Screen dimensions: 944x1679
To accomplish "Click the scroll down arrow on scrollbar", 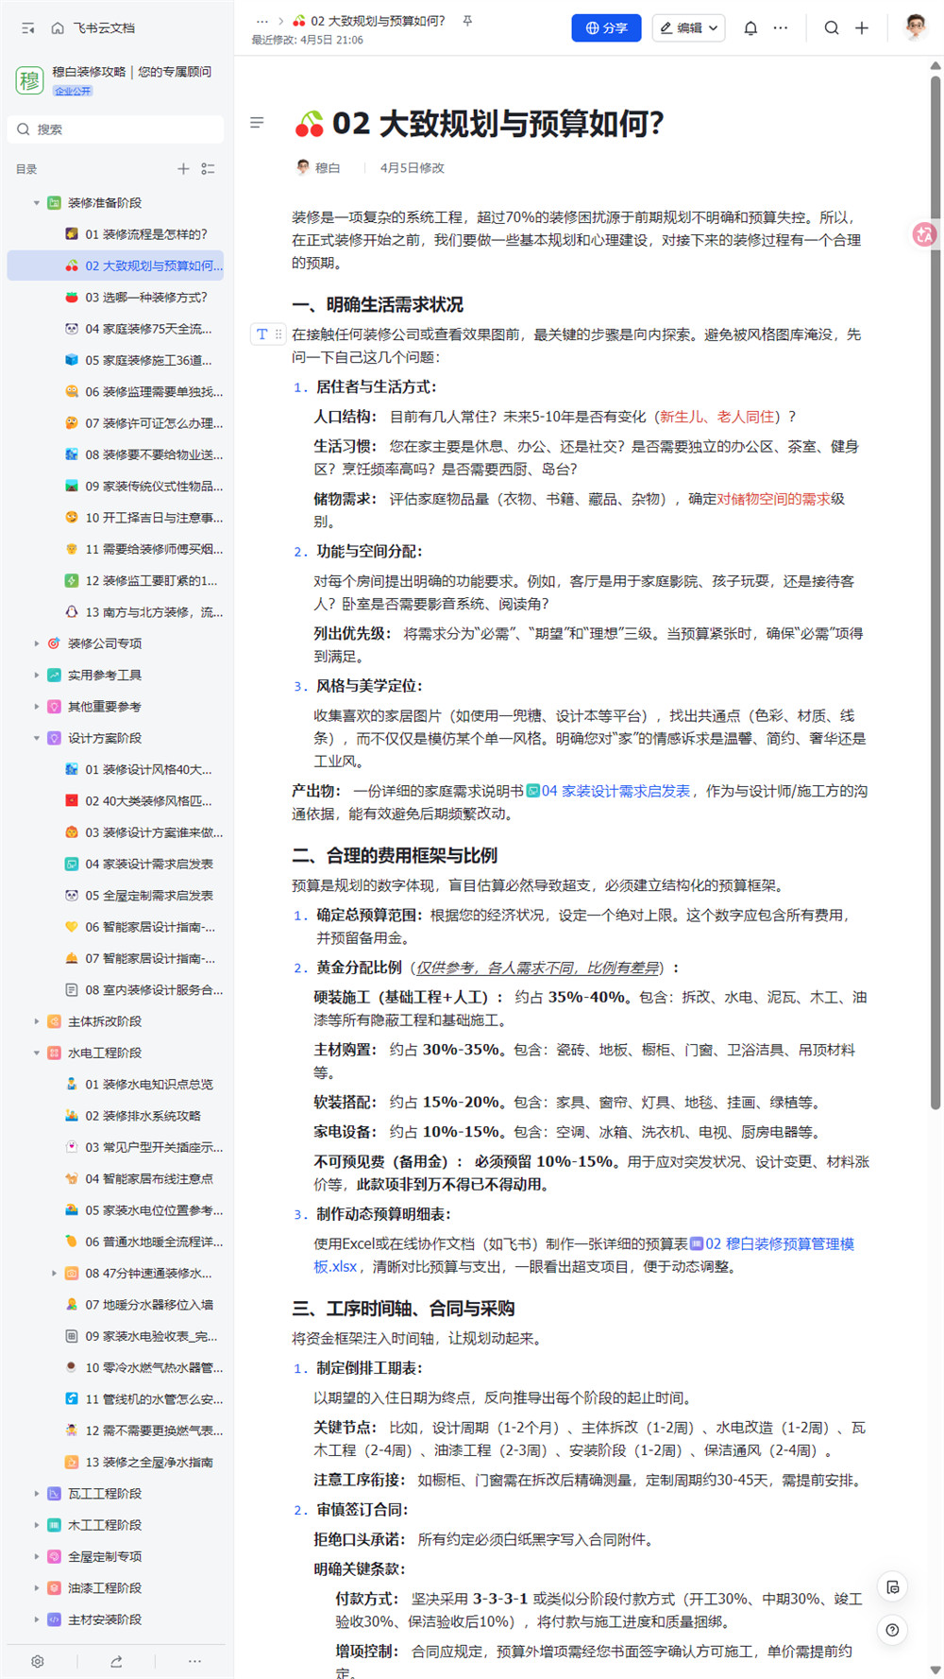I will (936, 1670).
